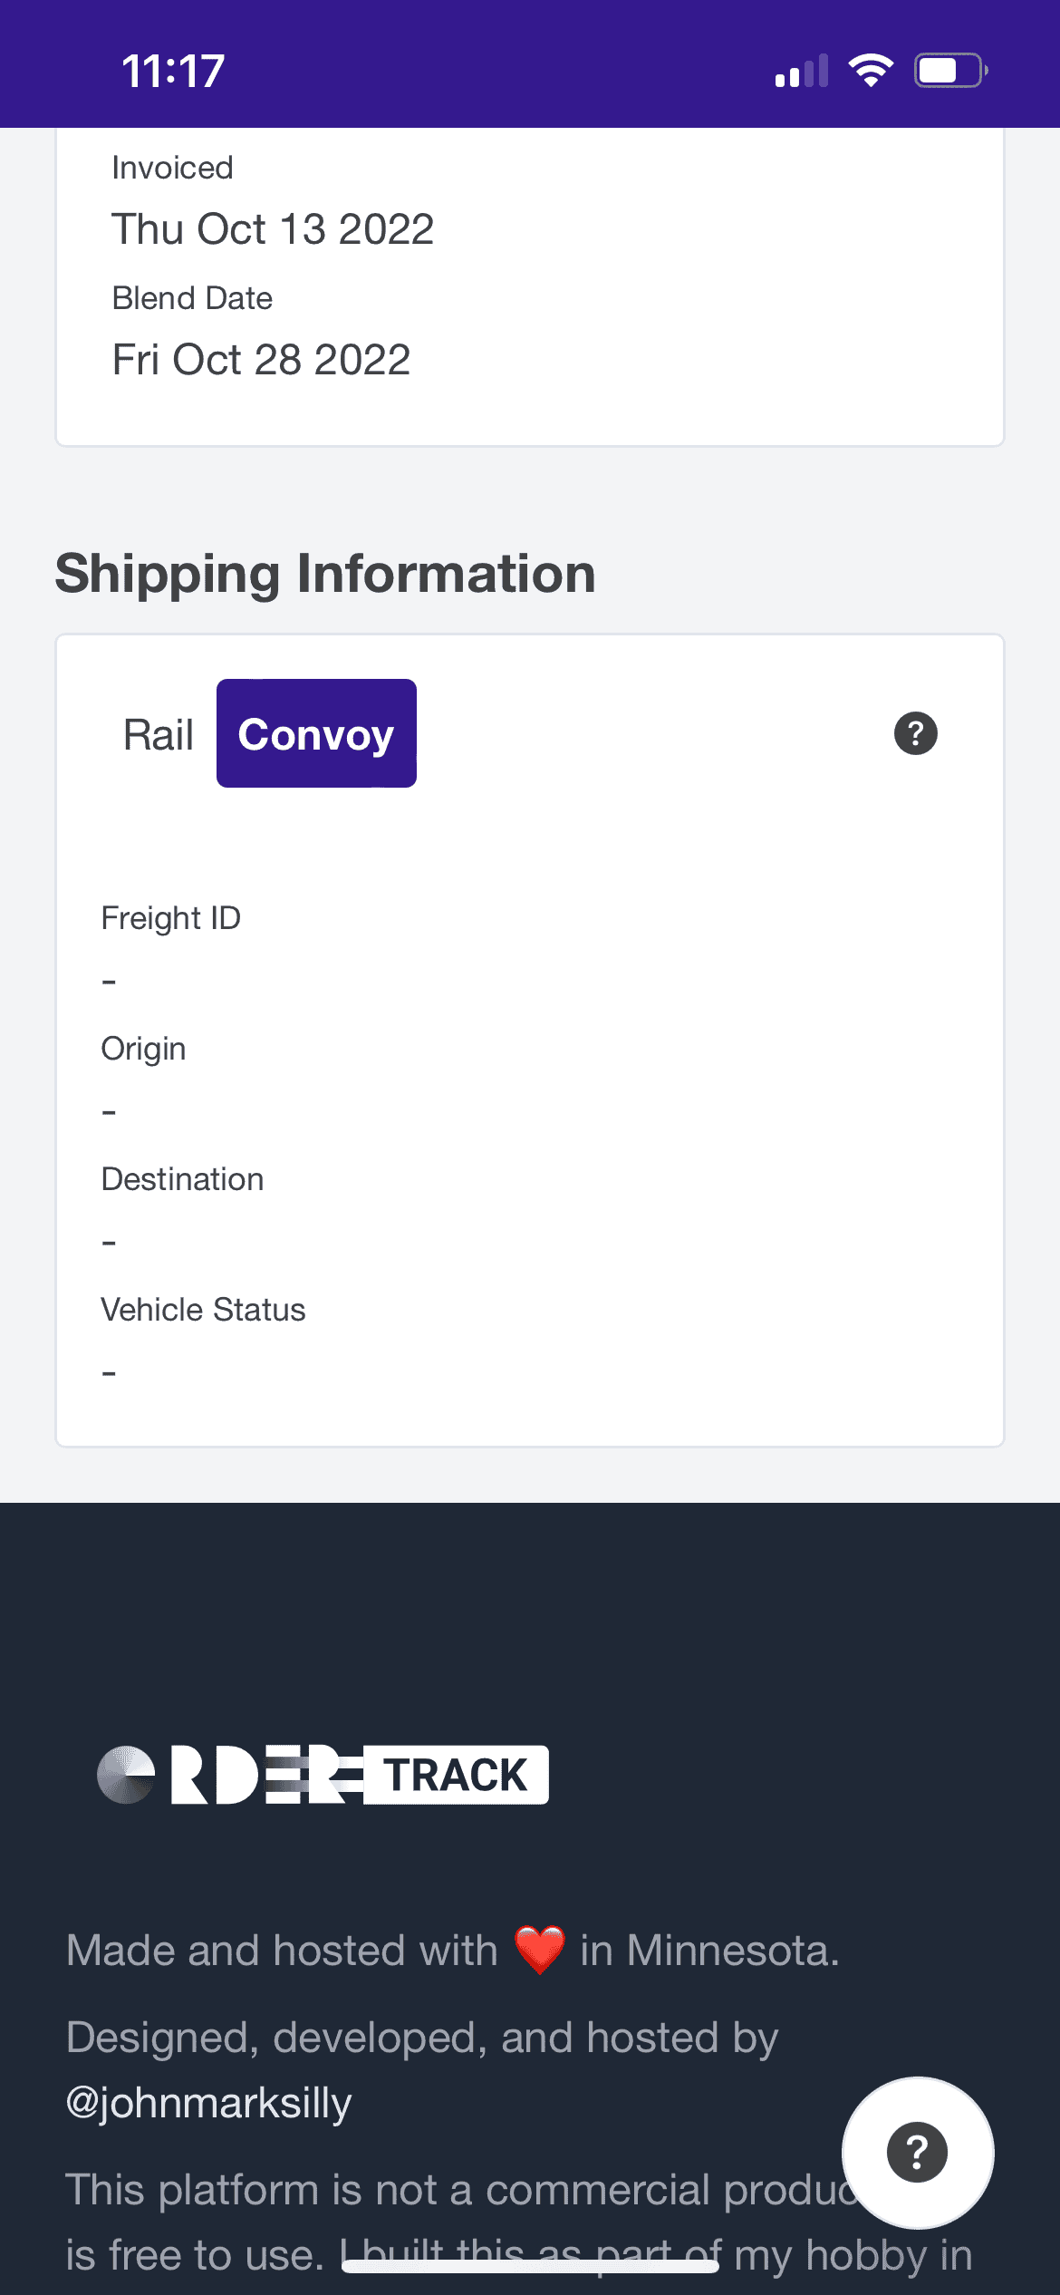1060x2295 pixels.
Task: Open the shipping information help icon
Action: (915, 733)
